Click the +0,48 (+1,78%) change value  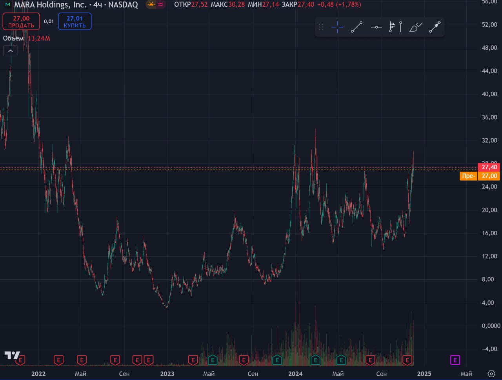click(339, 5)
